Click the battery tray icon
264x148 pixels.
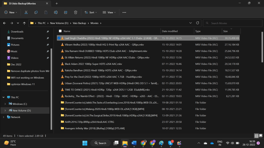pos(237,143)
